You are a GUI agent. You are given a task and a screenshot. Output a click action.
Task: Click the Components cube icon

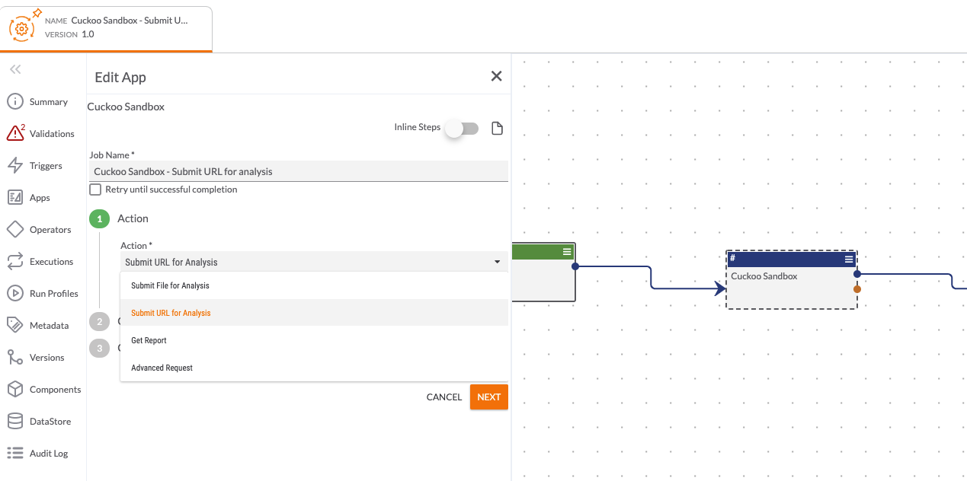coord(15,390)
